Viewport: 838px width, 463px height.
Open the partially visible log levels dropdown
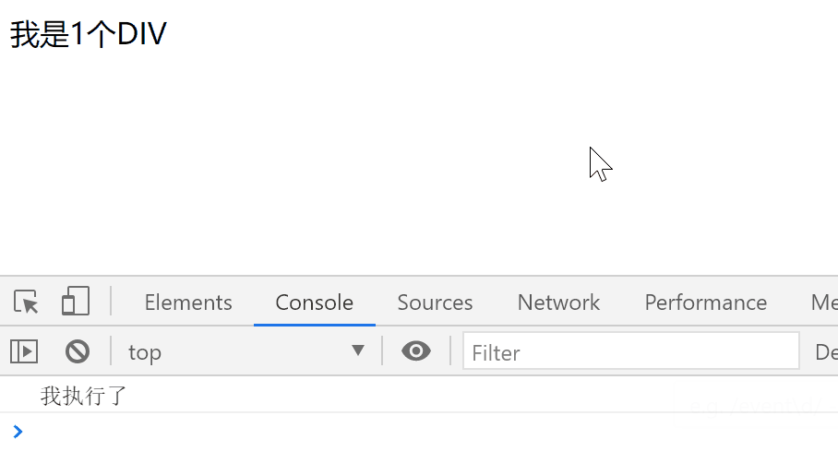825,351
